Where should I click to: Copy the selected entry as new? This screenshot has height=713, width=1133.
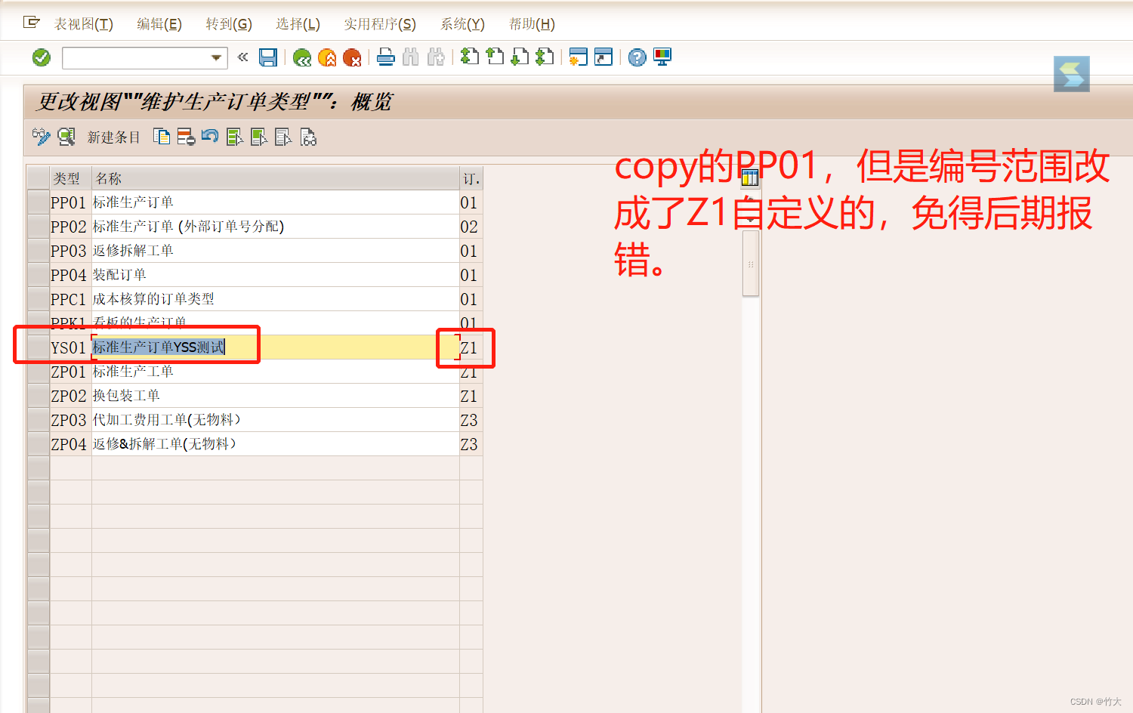pos(162,137)
